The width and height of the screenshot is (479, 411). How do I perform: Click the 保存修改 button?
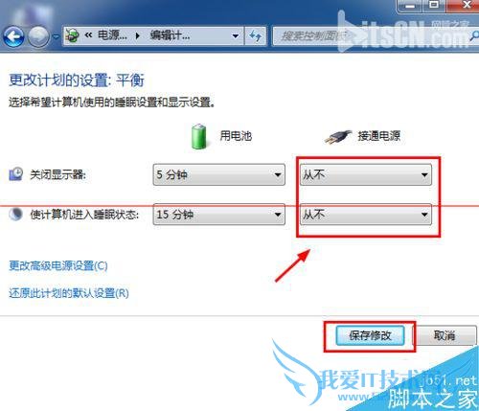(x=370, y=335)
